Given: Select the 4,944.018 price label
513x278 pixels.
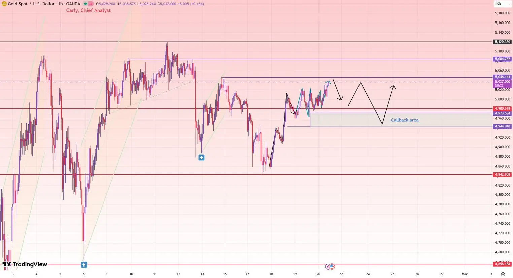Looking at the screenshot, I should [502, 126].
